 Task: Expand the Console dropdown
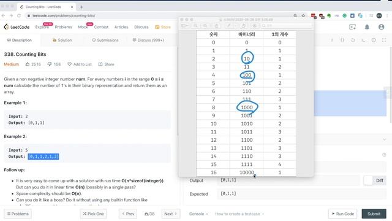198,214
